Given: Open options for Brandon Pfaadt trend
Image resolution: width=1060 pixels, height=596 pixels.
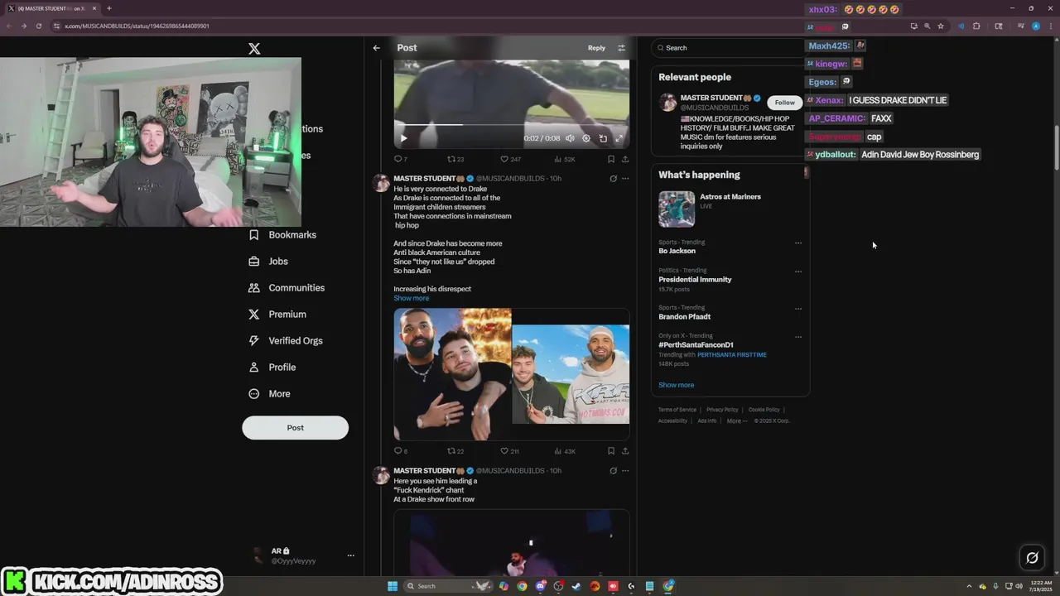Looking at the screenshot, I should click(798, 309).
